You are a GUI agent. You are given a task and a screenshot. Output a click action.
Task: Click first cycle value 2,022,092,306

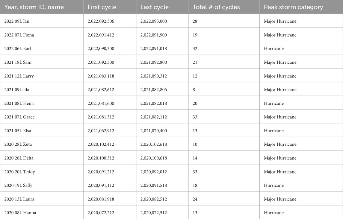tap(101, 21)
